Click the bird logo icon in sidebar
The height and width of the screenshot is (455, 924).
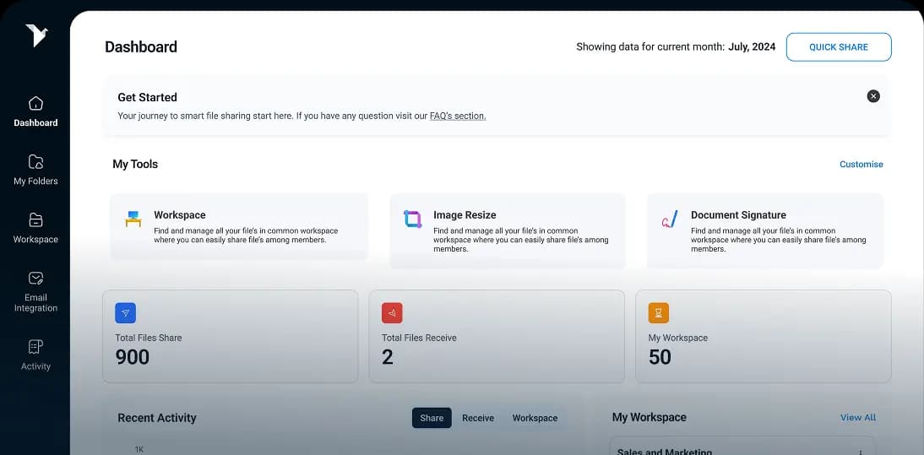36,35
